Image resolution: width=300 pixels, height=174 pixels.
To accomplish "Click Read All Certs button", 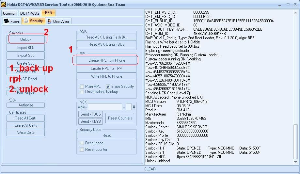I will pos(26,118).
